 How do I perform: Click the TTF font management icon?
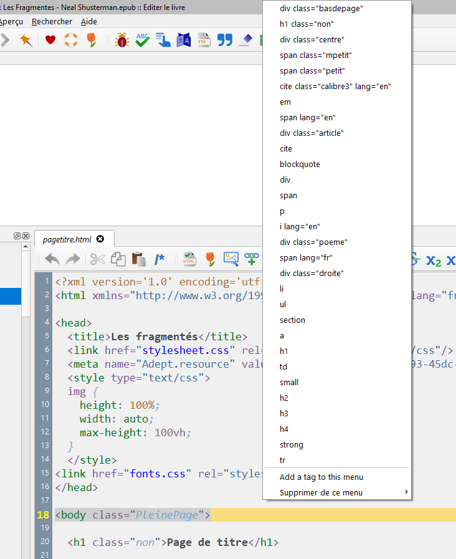tap(204, 41)
